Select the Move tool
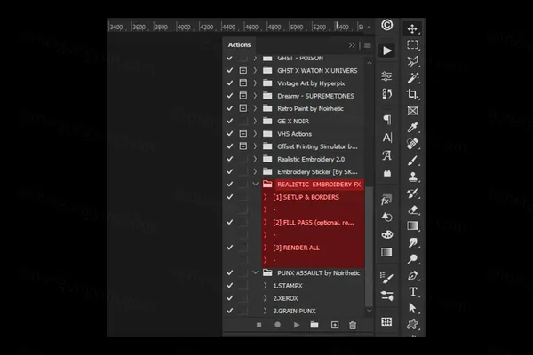Viewport: 533px width, 355px height. (413, 28)
